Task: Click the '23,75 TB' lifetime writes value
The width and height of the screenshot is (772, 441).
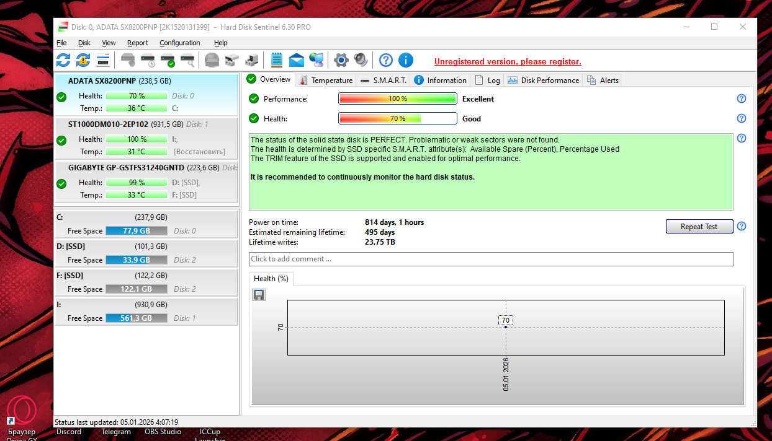Action: coord(380,242)
